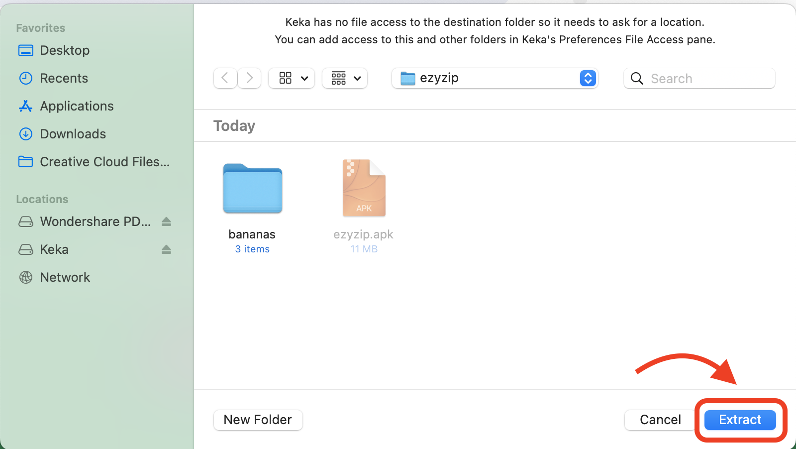This screenshot has height=449, width=796.
Task: Click the Extract button
Action: [739, 420]
